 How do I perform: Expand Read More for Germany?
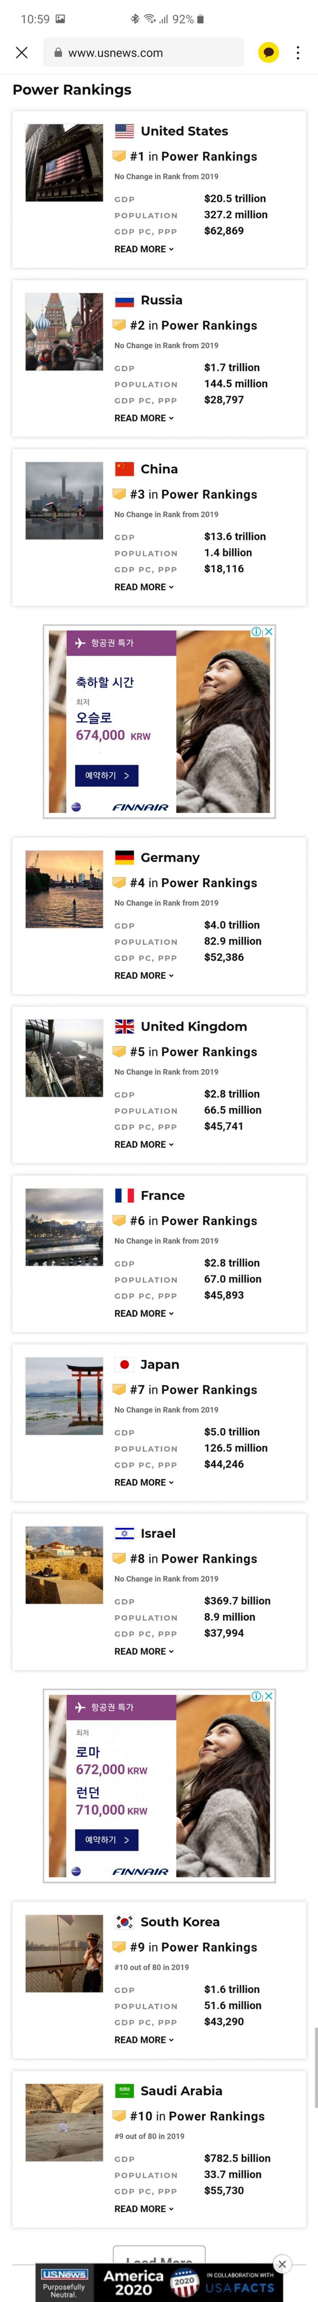click(144, 975)
